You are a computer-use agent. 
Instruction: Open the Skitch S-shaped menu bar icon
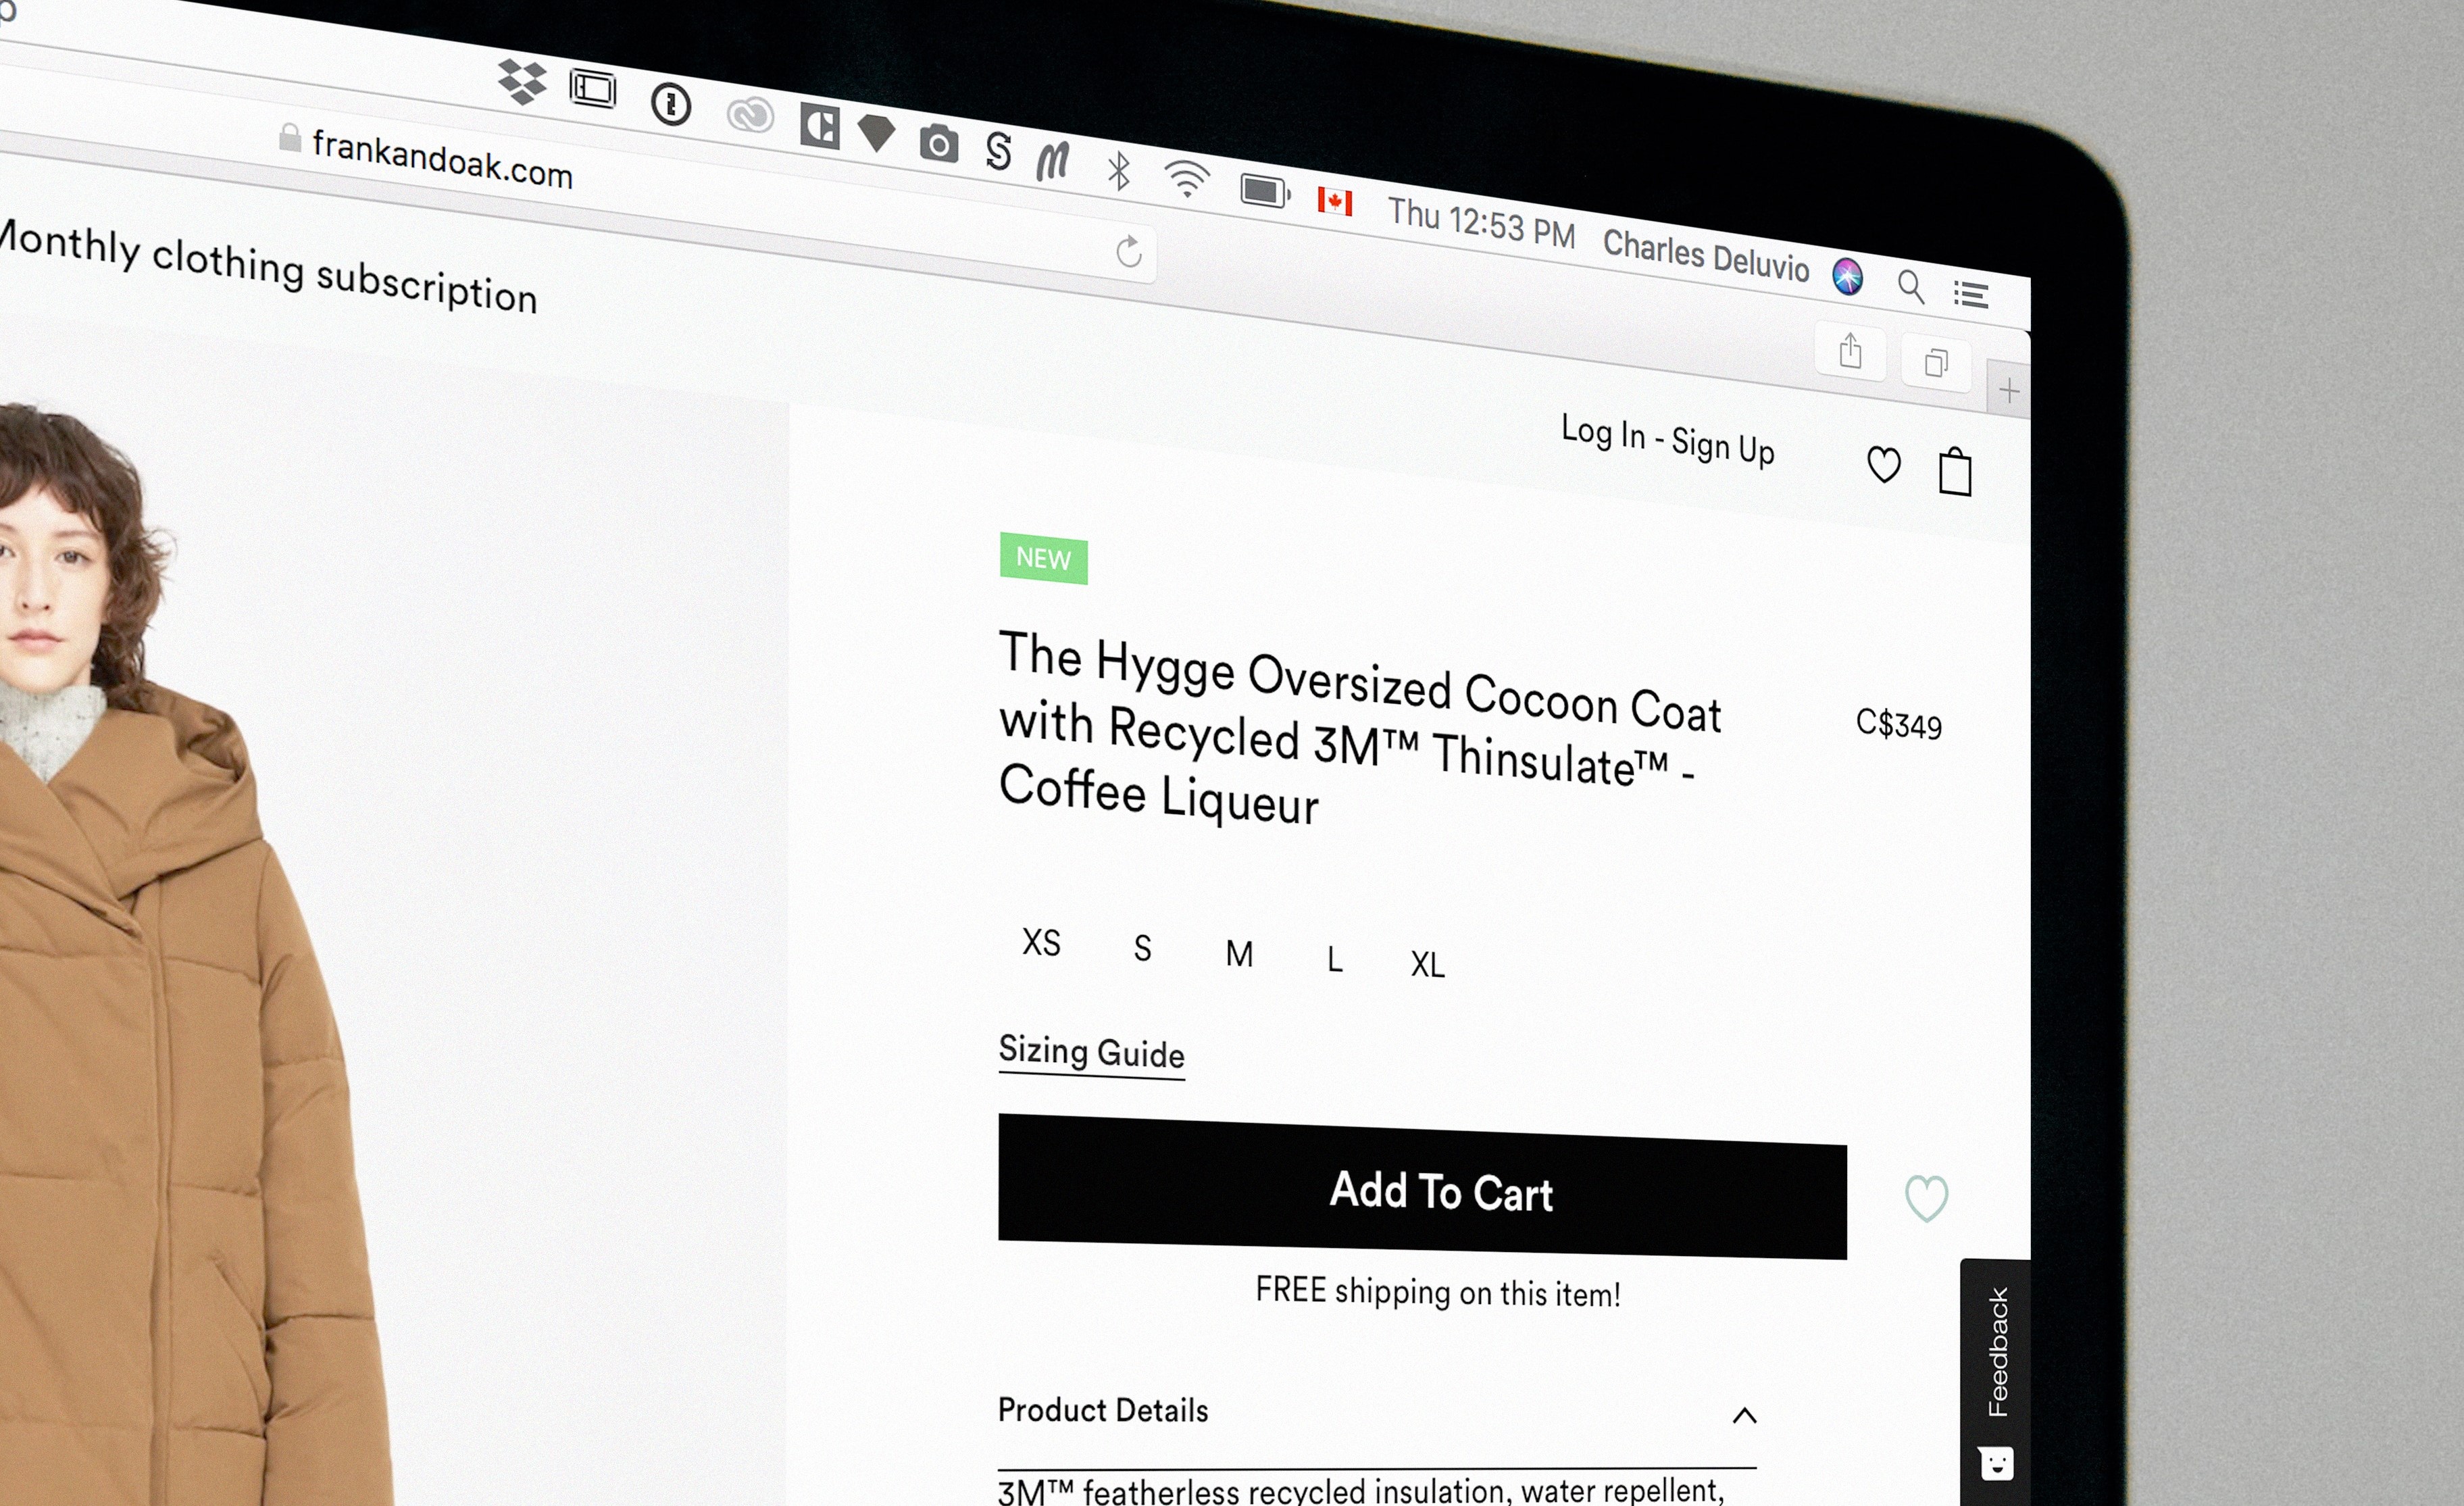click(x=998, y=151)
